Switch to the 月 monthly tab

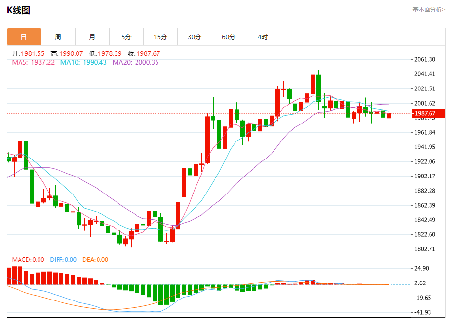click(x=92, y=37)
